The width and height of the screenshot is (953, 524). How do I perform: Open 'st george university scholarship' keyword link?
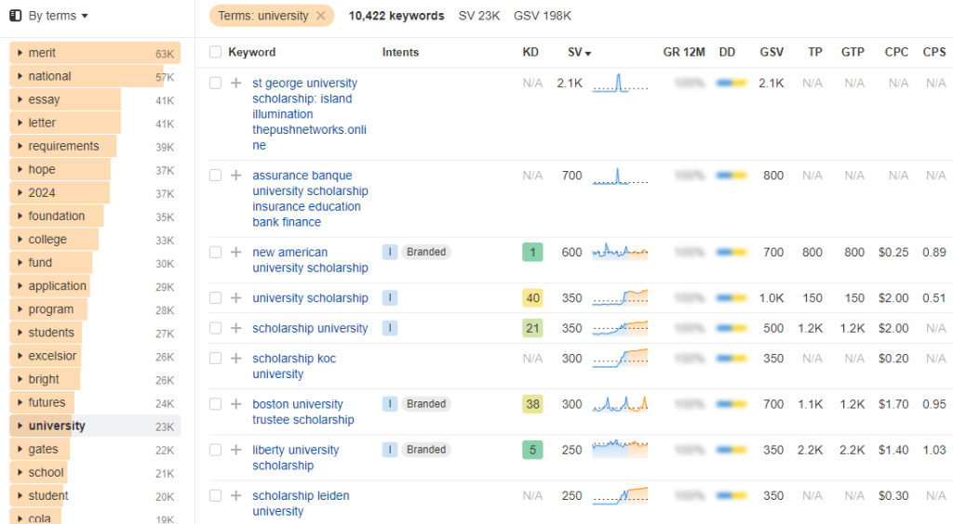(x=309, y=114)
